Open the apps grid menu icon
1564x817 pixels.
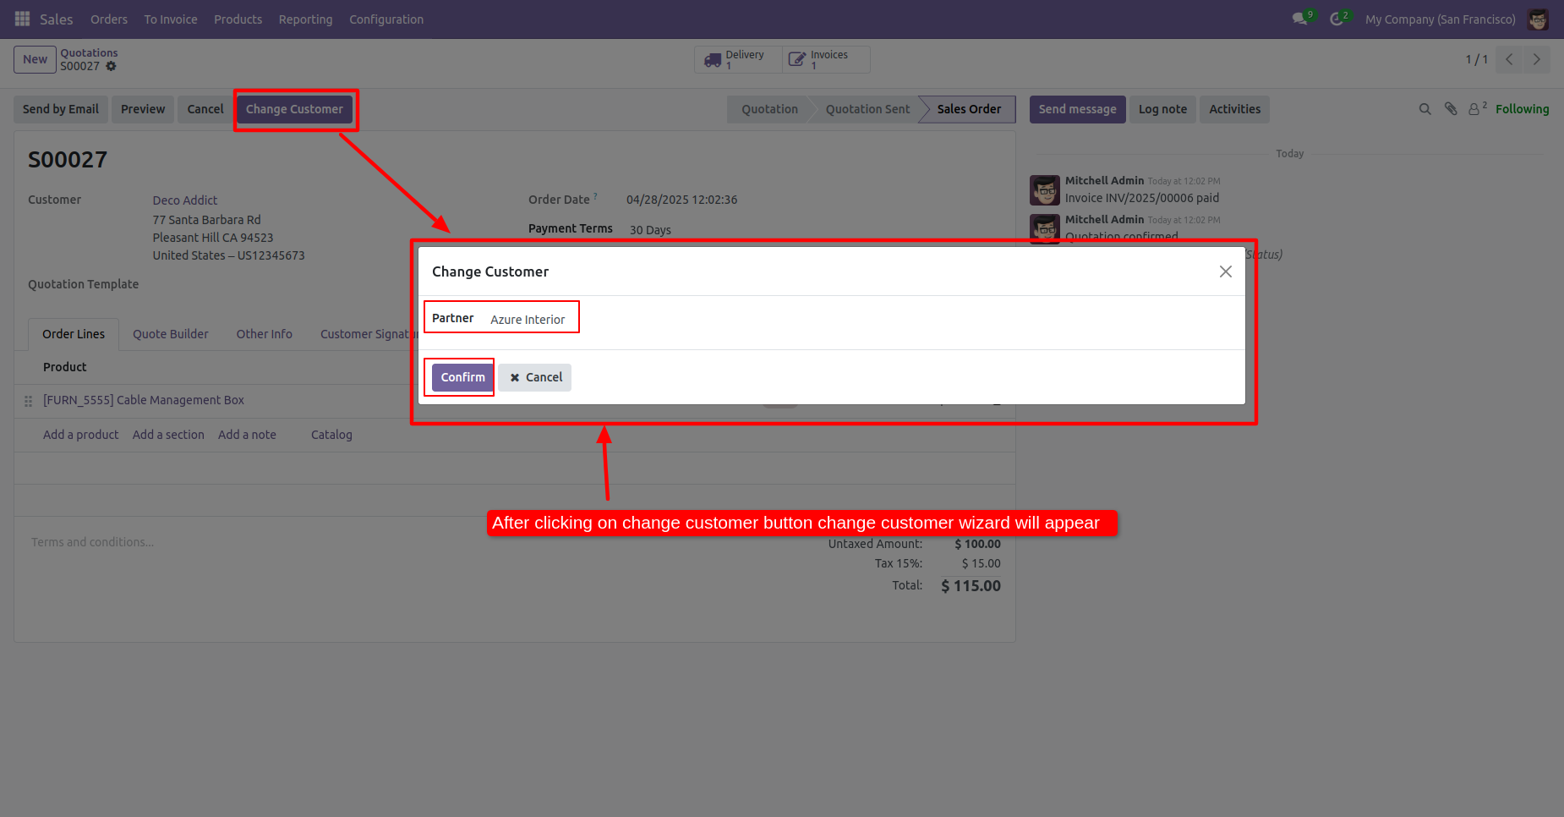[x=22, y=19]
